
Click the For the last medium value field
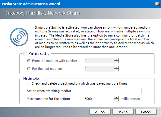(x=99, y=69)
